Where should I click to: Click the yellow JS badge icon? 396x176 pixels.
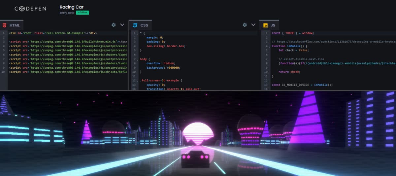tap(265, 25)
